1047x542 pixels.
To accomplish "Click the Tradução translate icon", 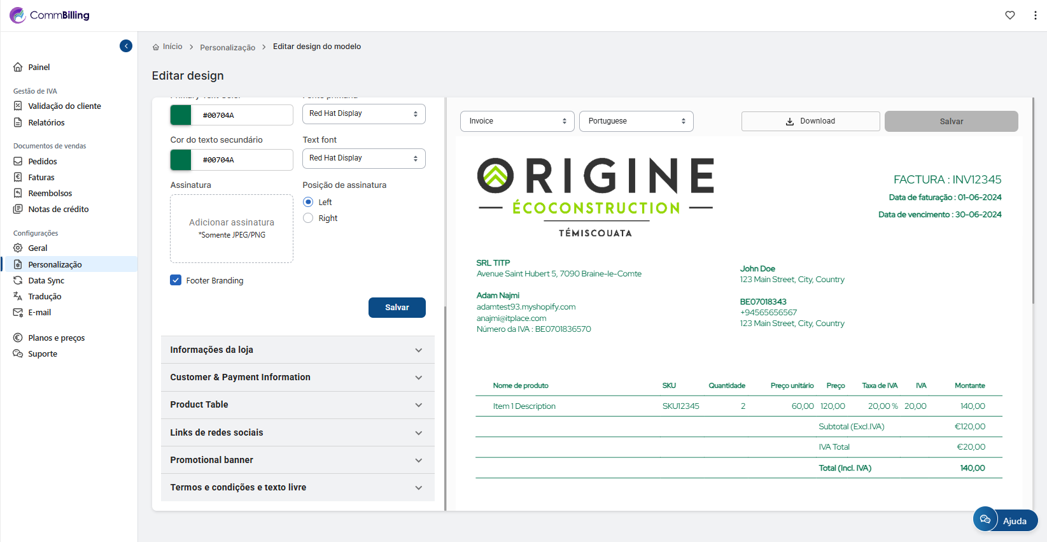I will (18, 296).
